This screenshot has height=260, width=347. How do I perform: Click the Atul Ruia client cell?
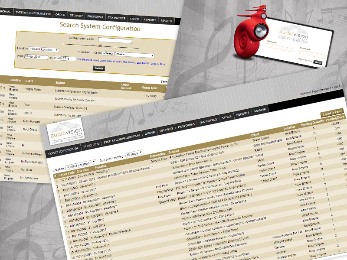(26, 170)
